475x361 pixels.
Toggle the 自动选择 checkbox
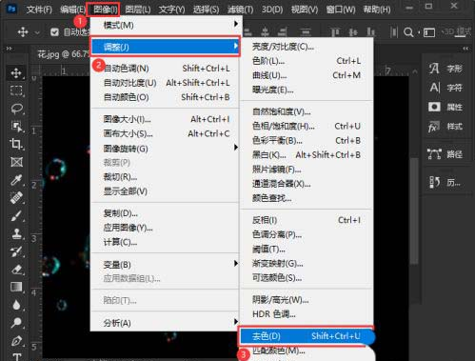54,32
